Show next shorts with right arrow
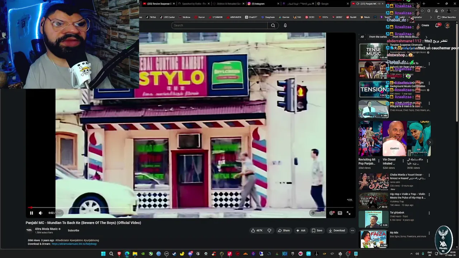This screenshot has height=258, width=459. tap(430, 142)
